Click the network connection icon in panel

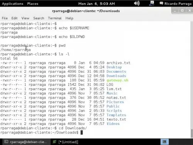152,3
